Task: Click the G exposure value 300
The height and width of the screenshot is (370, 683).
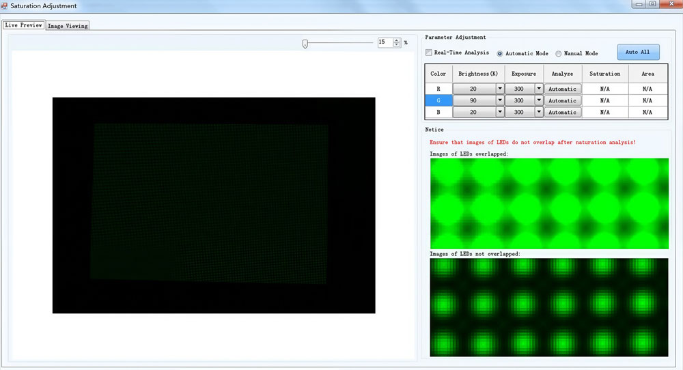Action: (519, 100)
